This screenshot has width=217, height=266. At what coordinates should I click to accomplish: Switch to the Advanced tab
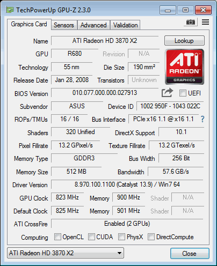(x=93, y=25)
